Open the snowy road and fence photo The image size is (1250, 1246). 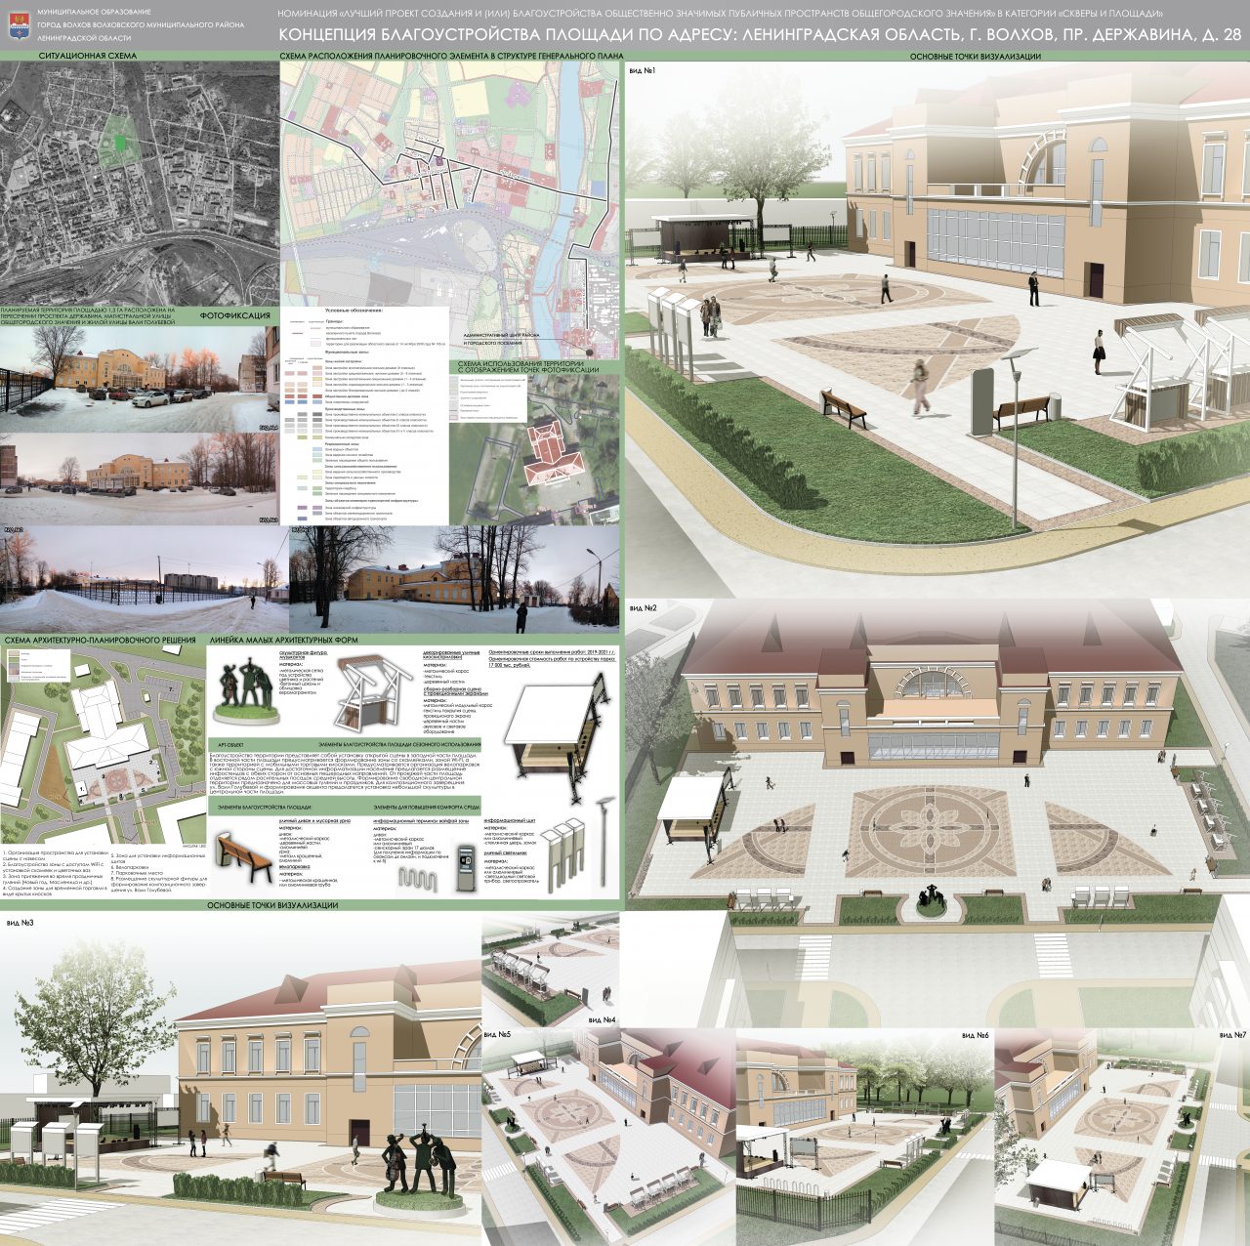pos(143,579)
